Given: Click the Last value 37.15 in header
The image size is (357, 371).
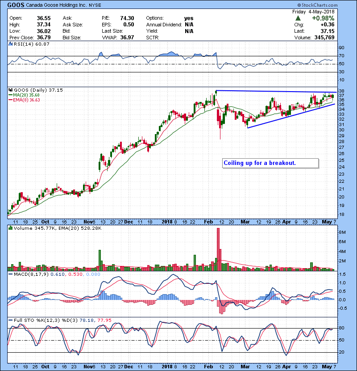Looking at the screenshot, I should coord(328,31).
